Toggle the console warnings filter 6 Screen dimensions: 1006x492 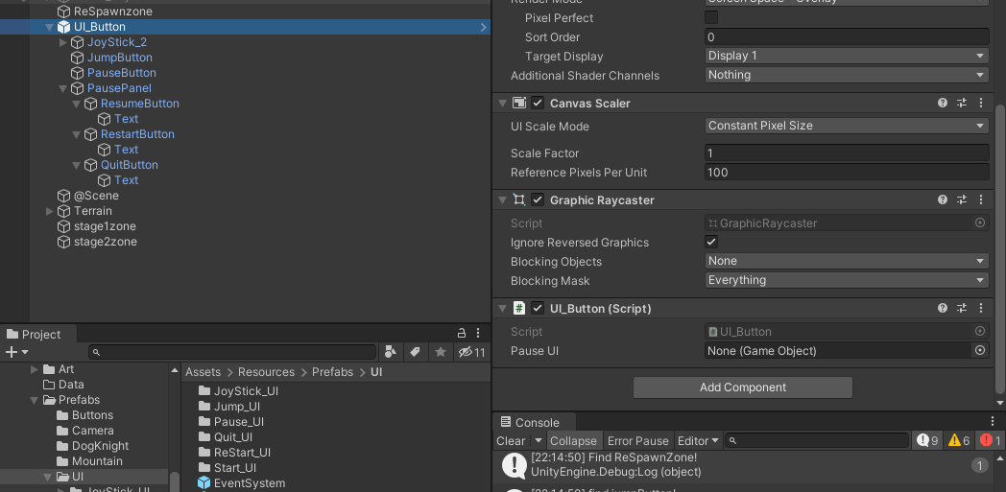958,440
